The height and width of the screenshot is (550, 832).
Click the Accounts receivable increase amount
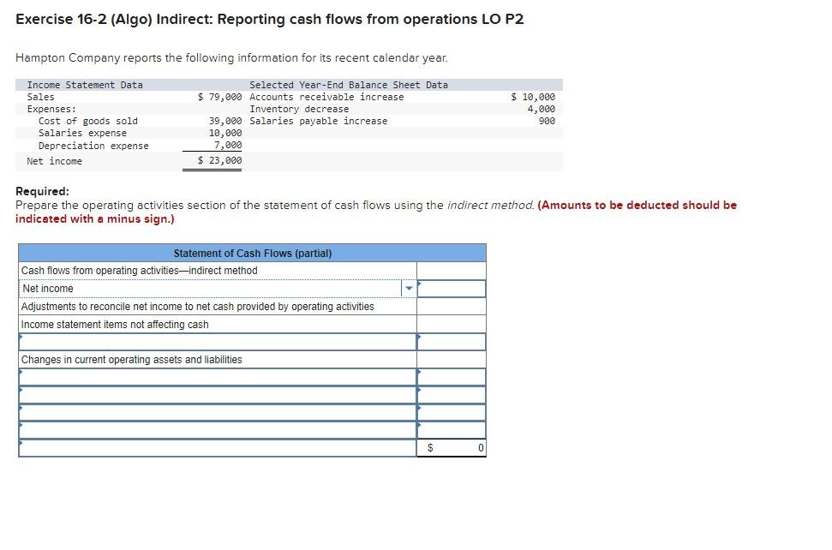click(x=531, y=97)
